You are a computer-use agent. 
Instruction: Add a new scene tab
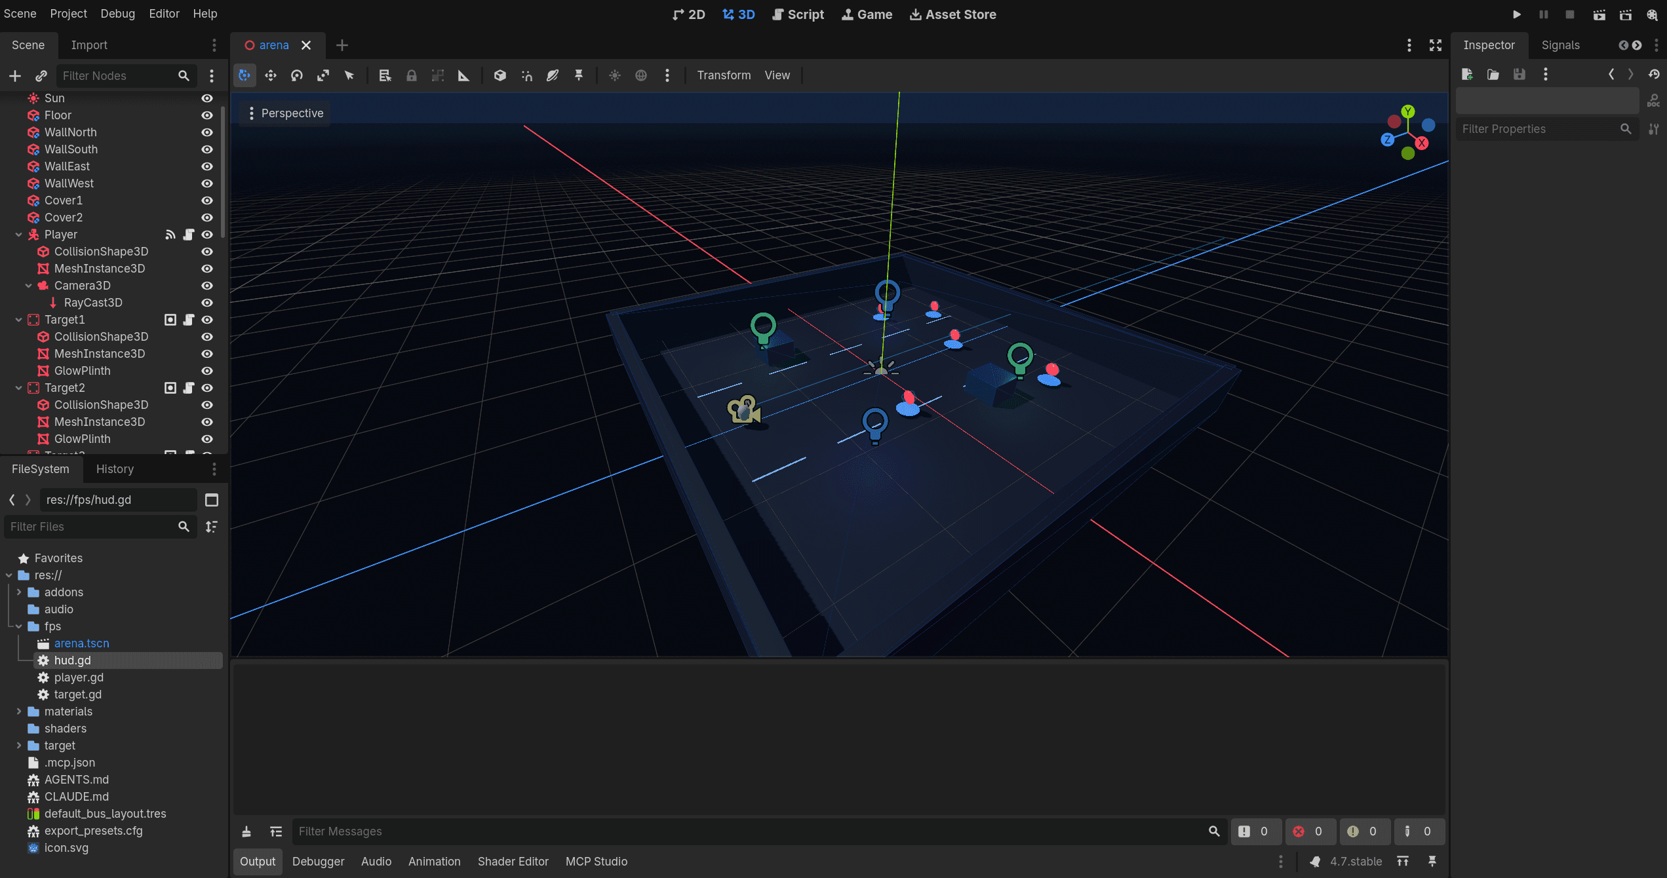tap(342, 45)
